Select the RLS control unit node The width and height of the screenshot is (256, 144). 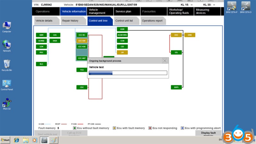pyautogui.click(x=41, y=64)
